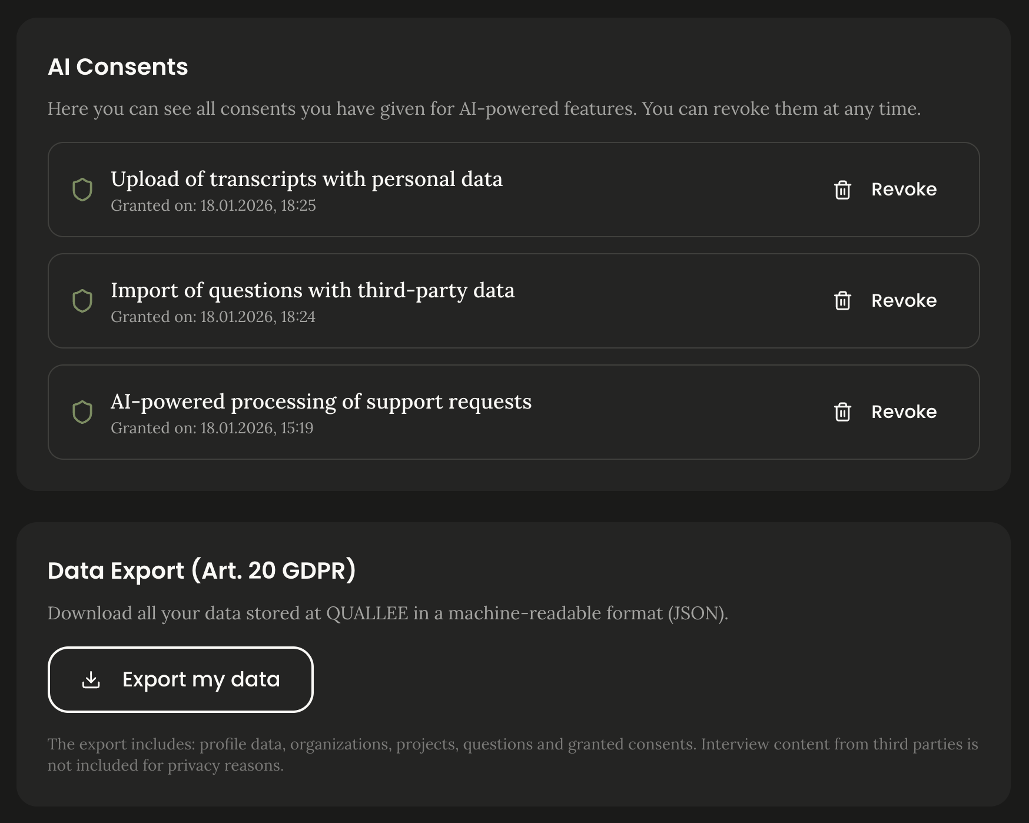This screenshot has width=1029, height=823.
Task: Click the export contents description text
Action: pos(512,755)
